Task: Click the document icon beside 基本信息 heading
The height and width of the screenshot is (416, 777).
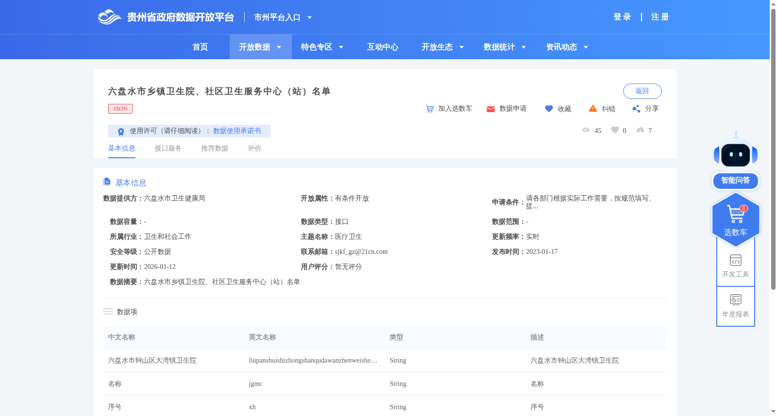Action: point(107,182)
